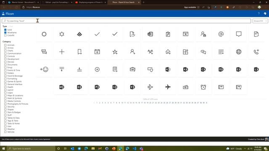Click the add link chain icon
The image size is (269, 151).
[203, 52]
